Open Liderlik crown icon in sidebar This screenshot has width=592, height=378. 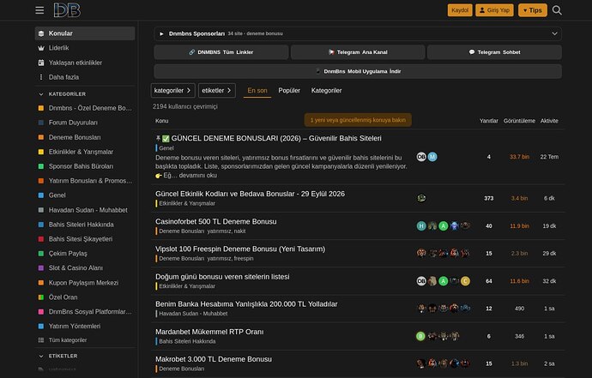[x=41, y=48]
